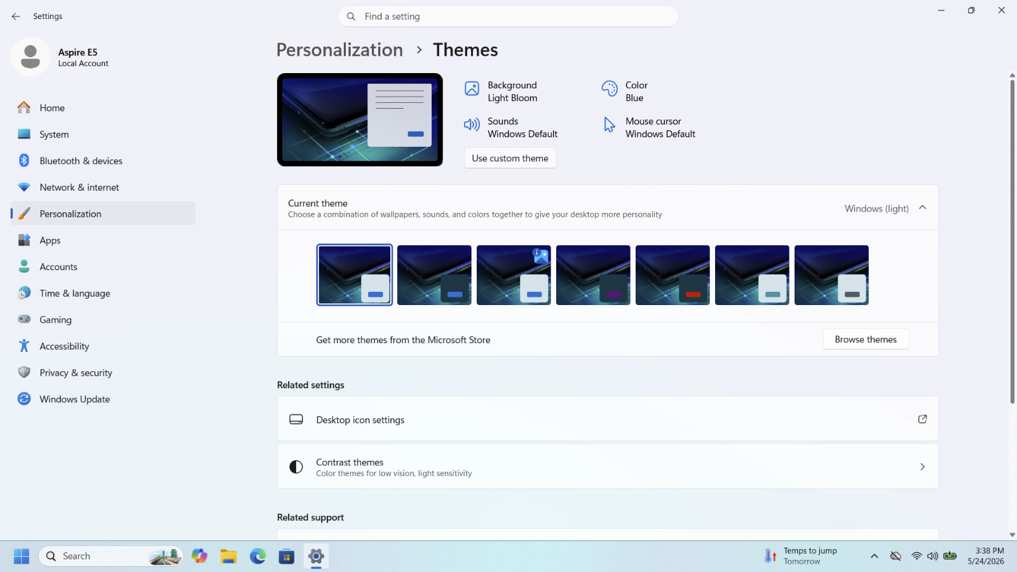Select System in the settings sidebar
The height and width of the screenshot is (572, 1017).
coord(103,135)
